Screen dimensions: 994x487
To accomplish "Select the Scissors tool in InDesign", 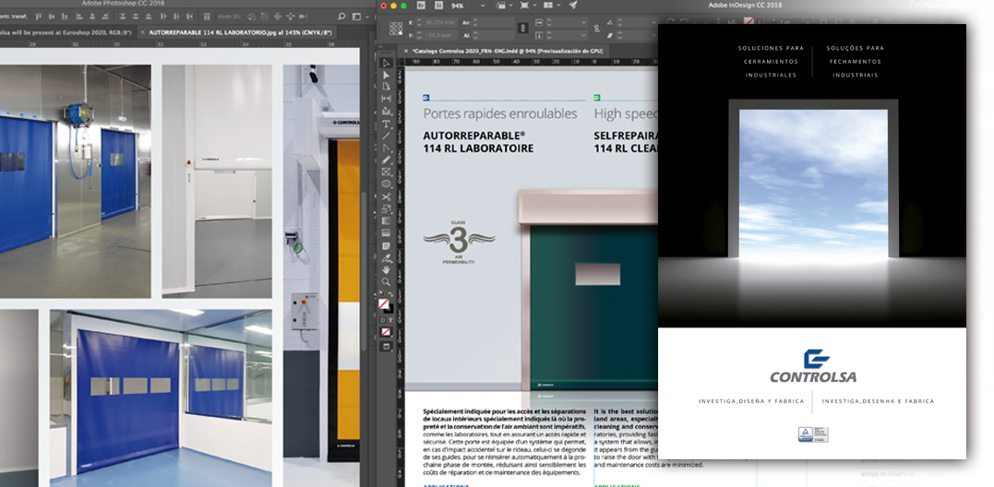I will pos(386,196).
